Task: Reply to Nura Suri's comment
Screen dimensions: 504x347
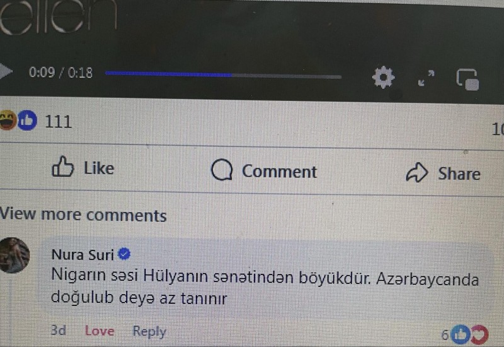Action: (149, 331)
